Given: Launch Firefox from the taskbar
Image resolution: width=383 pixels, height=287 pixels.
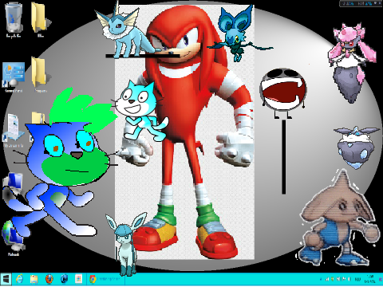Looking at the screenshot, I should 49,279.
